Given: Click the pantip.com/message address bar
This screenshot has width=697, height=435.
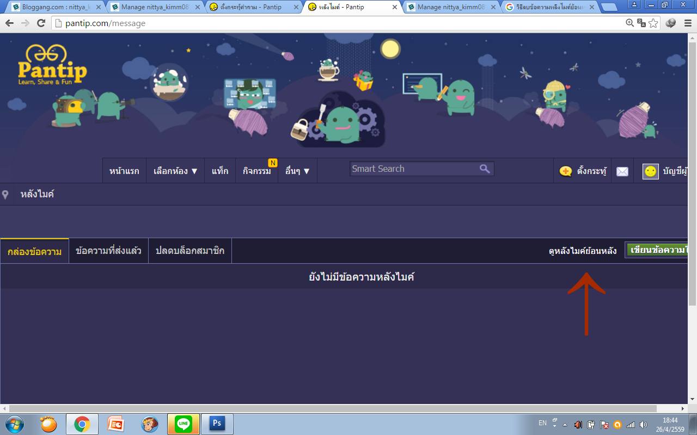Looking at the screenshot, I should (338, 23).
